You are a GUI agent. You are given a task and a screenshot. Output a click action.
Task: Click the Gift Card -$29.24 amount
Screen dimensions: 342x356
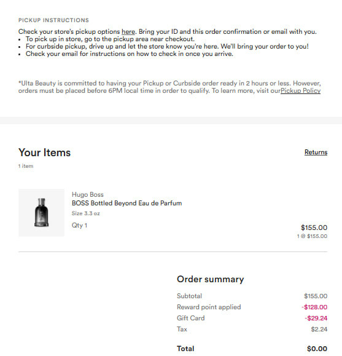[316, 318]
